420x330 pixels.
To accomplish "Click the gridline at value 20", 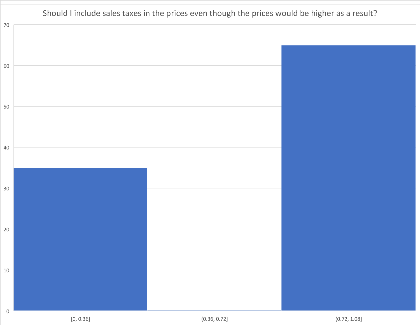I will [214, 229].
